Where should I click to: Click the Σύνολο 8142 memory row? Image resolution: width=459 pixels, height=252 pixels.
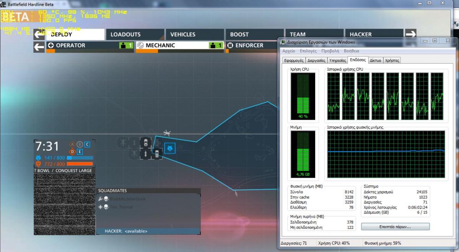point(322,192)
